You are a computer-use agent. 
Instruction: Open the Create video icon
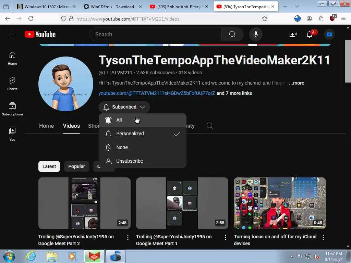(x=293, y=34)
